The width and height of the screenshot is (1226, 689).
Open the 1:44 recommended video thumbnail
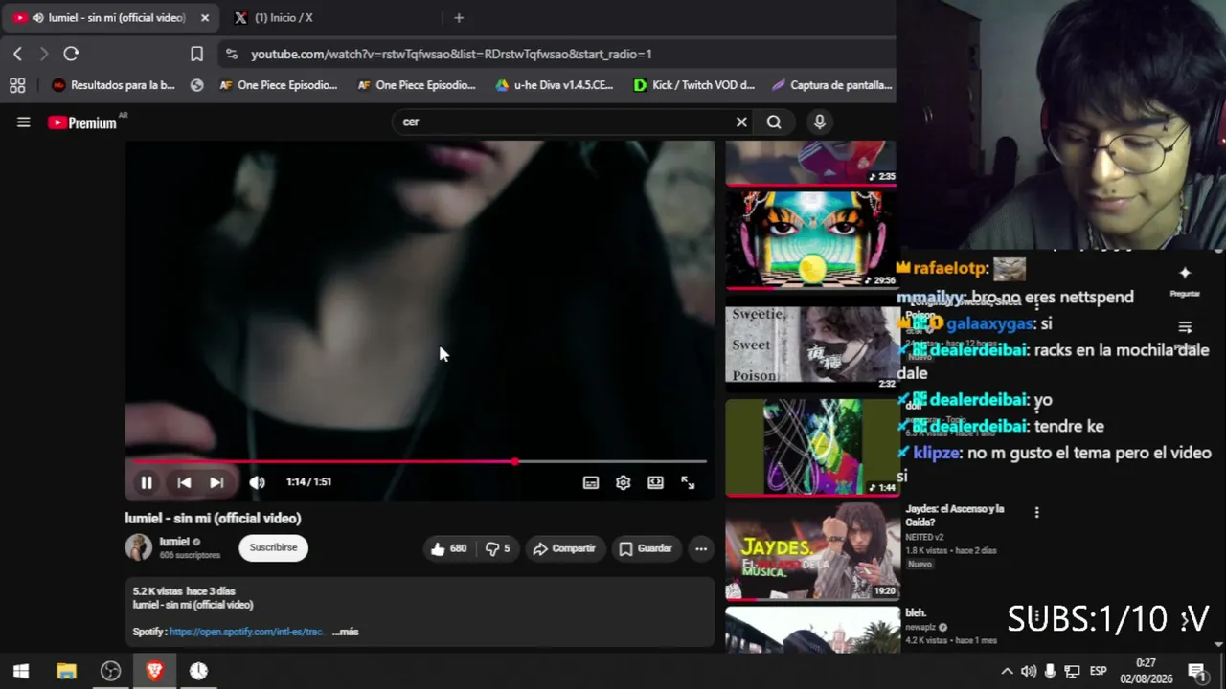(x=812, y=447)
